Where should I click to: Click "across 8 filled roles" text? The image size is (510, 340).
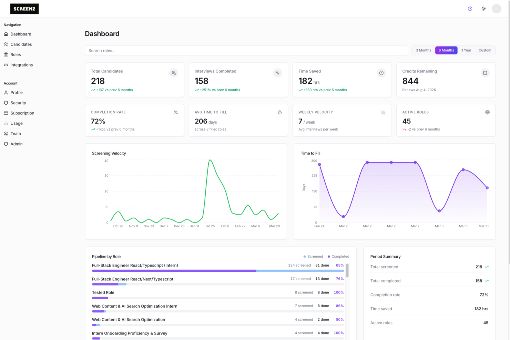click(210, 130)
